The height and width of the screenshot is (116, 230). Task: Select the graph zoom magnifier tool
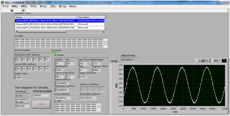[203, 61]
